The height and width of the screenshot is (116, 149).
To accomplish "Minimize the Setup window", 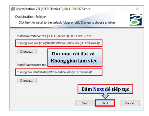I will click(x=113, y=9).
